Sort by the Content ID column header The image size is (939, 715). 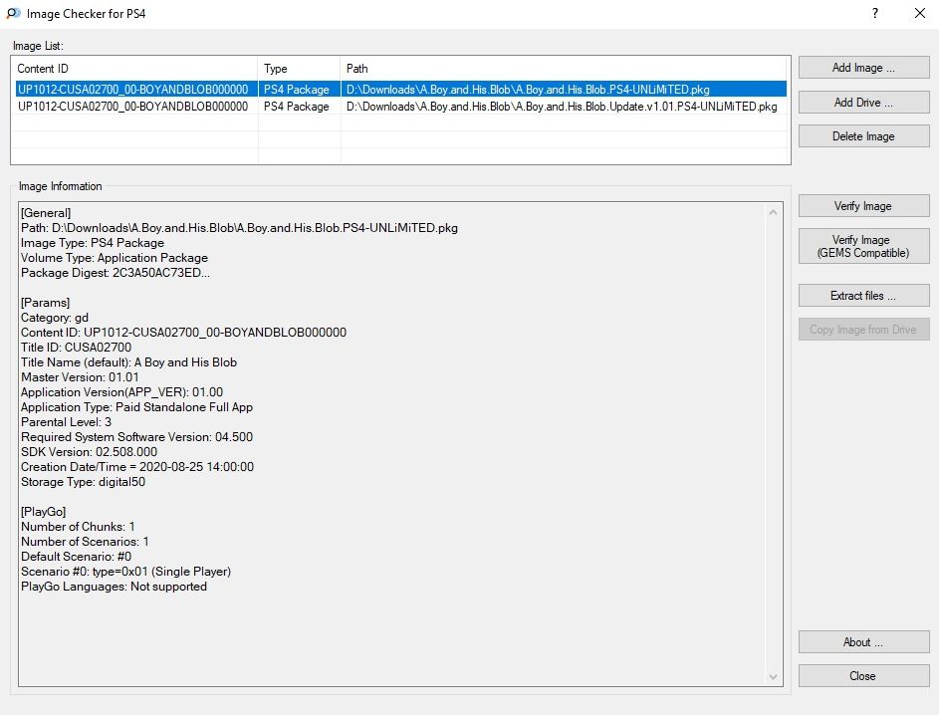[x=136, y=69]
